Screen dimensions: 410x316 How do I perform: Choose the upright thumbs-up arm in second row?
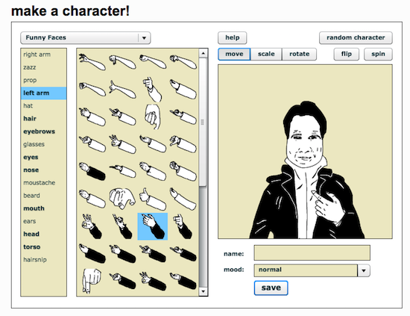pyautogui.click(x=152, y=90)
